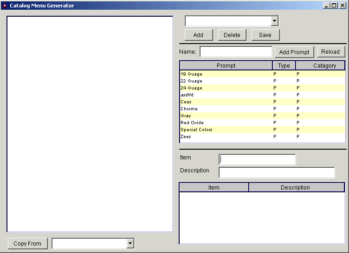Screen dimensions: 349x253
Task: Click into the Item input field
Action: point(257,159)
